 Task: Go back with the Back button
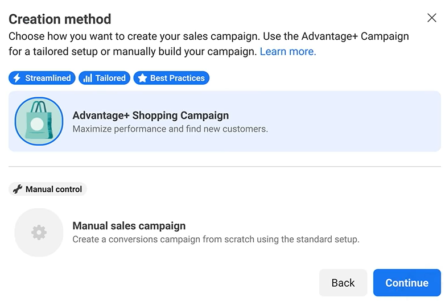tap(343, 283)
